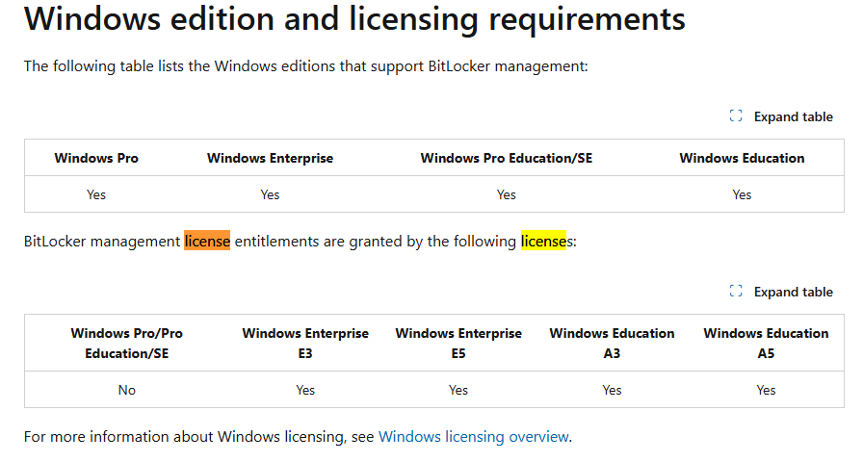863x462 pixels.
Task: Select the Windows Enterprise column header in first table
Action: click(271, 159)
